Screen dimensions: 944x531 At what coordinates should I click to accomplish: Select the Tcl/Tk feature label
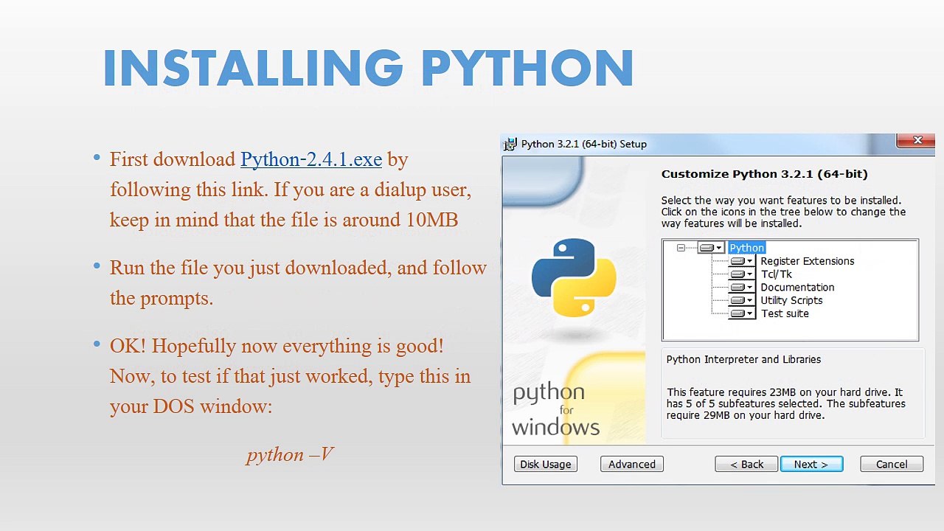(777, 274)
